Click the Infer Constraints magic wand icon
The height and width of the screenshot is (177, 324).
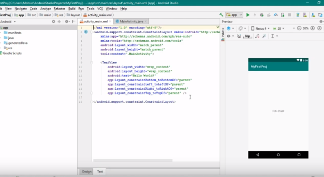(265, 36)
